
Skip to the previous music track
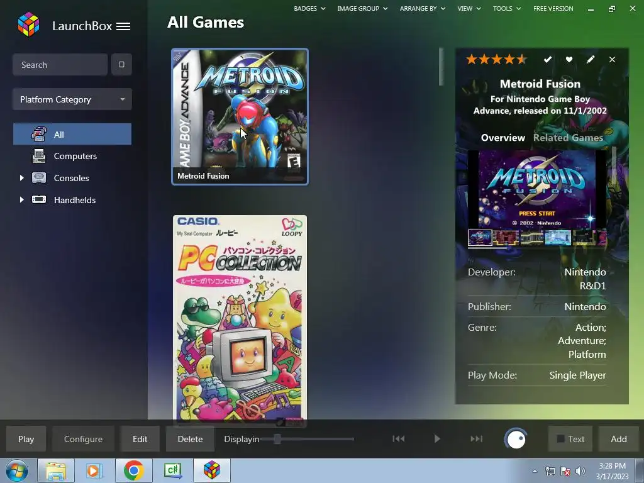pyautogui.click(x=398, y=438)
